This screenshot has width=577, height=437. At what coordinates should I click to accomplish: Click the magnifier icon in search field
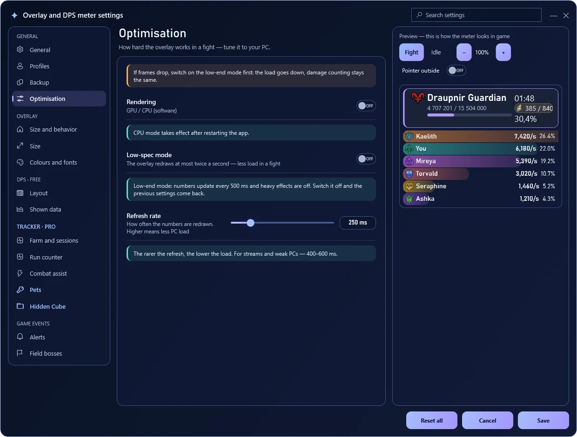pyautogui.click(x=419, y=15)
